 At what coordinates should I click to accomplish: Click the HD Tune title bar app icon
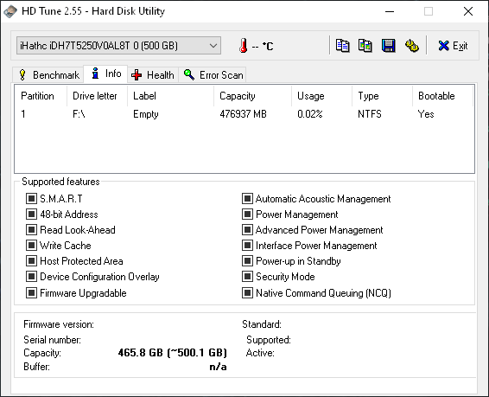[10, 11]
